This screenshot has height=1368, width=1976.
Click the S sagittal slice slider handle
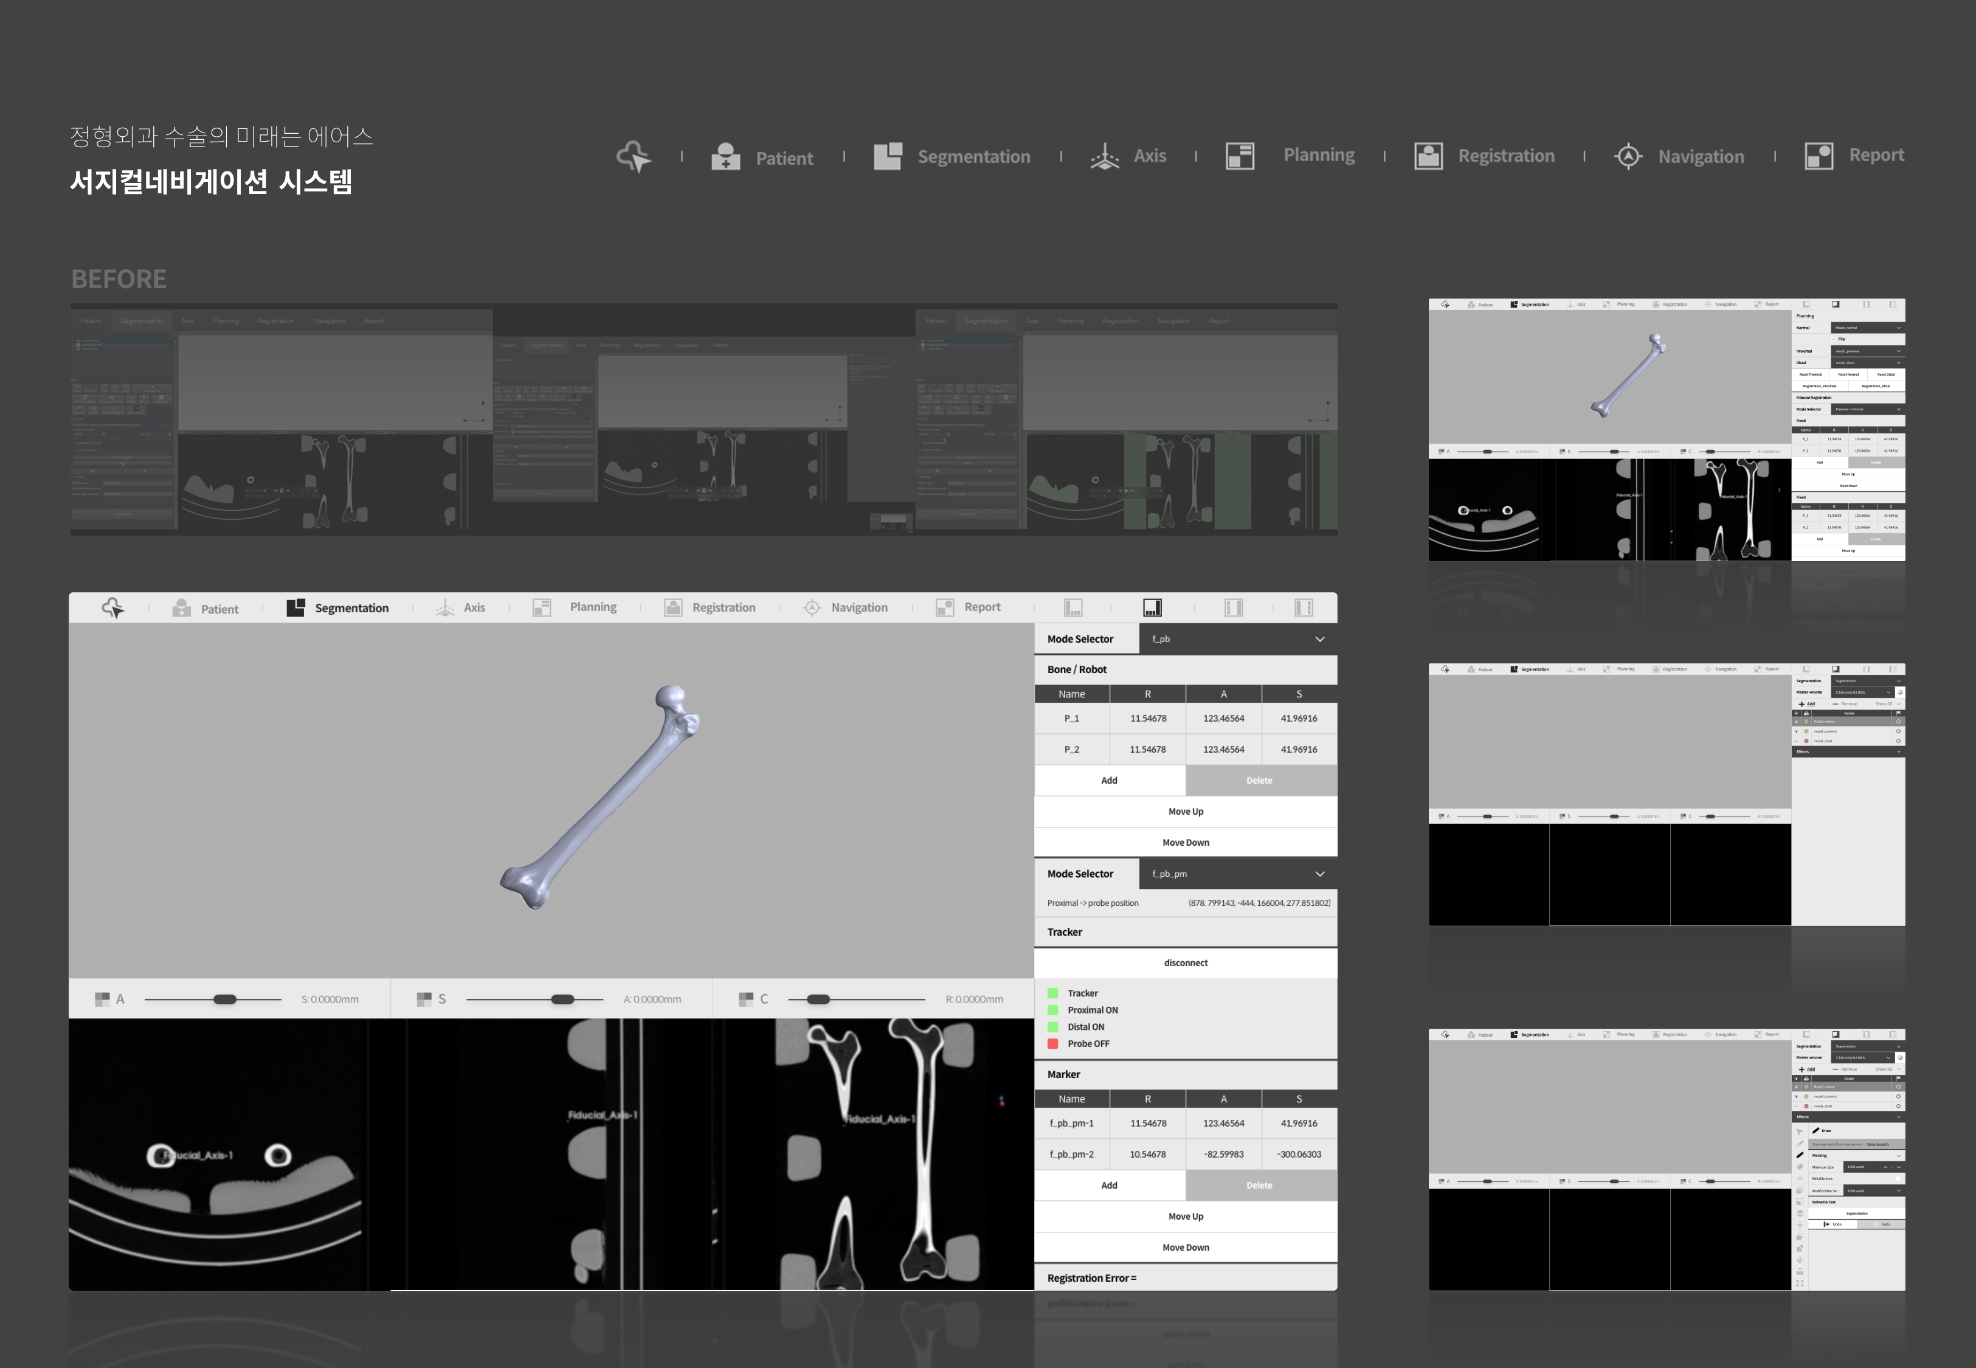click(562, 1000)
